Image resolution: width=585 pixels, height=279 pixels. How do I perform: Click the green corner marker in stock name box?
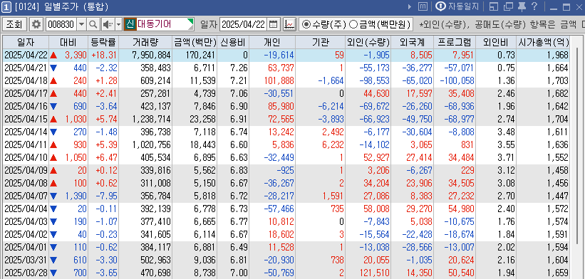191,21
